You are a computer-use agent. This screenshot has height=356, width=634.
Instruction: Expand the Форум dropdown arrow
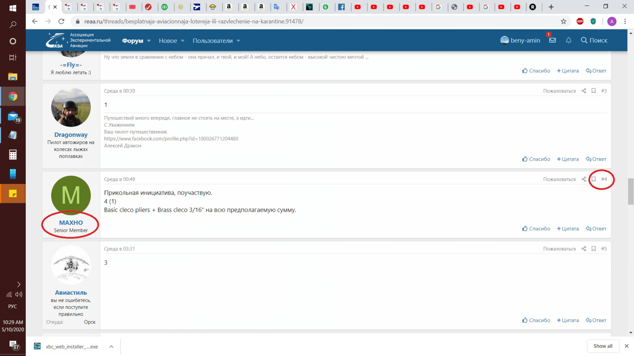coord(149,41)
